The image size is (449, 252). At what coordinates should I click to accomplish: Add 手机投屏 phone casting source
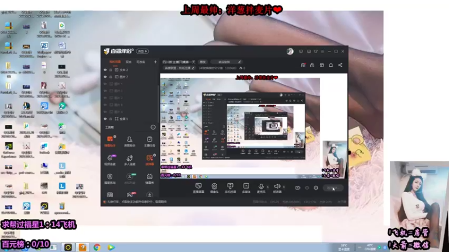pos(230,188)
